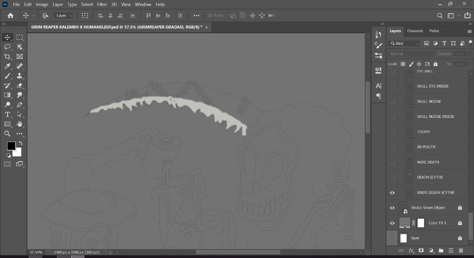Click the background color swatch

[x=18, y=153]
